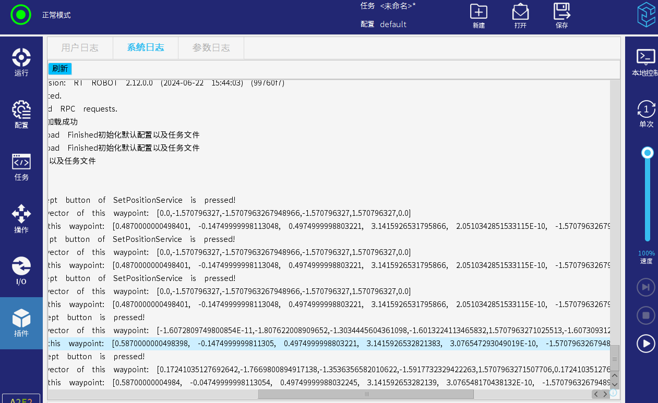
Task: Switch to the 参数日志 tab
Action: [x=211, y=48]
